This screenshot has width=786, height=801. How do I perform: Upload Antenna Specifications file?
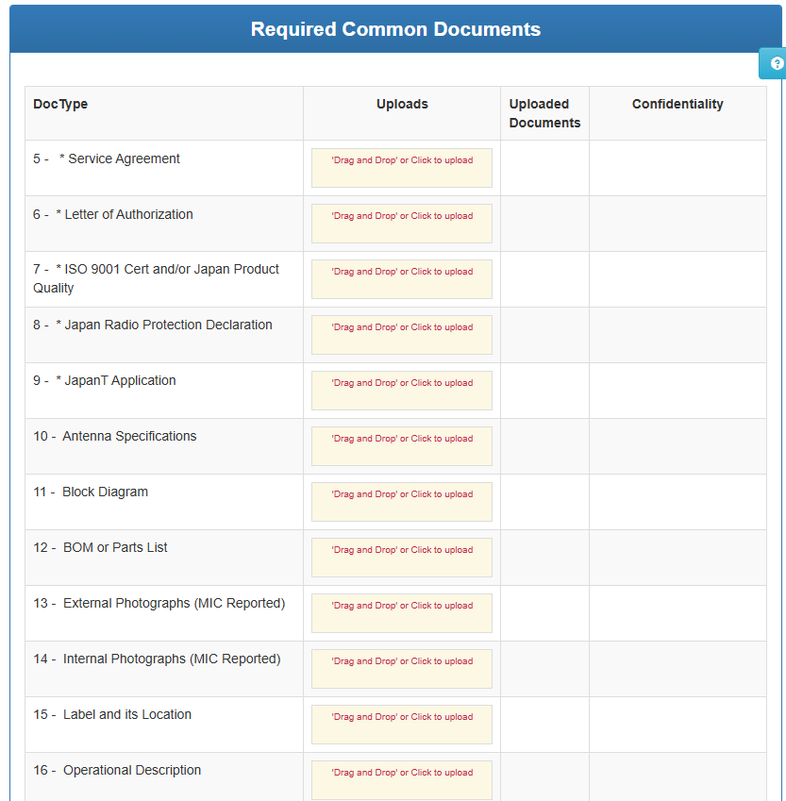(402, 446)
